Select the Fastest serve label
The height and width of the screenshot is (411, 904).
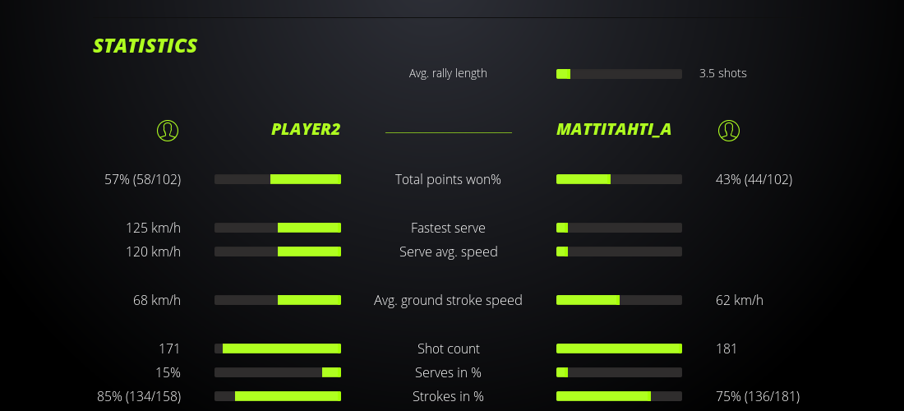[x=448, y=228]
